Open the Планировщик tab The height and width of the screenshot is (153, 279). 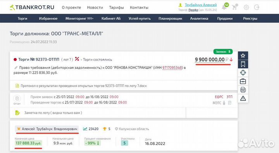pyautogui.click(x=170, y=19)
